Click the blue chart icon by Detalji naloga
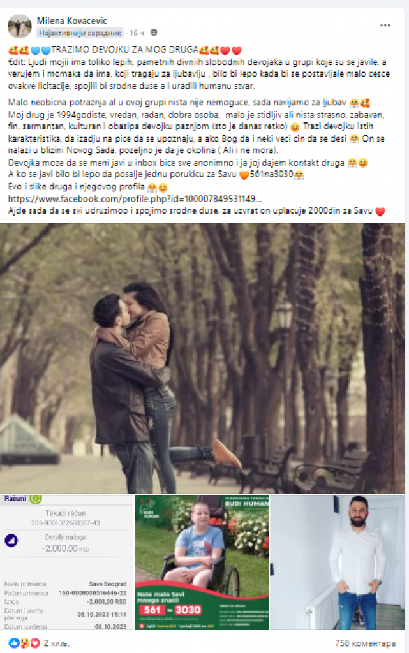 (11, 541)
